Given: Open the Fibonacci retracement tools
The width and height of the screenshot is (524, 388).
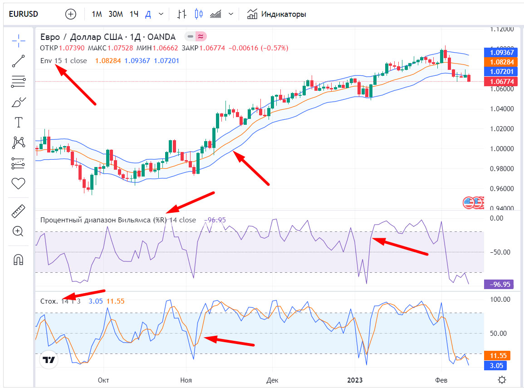Looking at the screenshot, I should coord(19,81).
